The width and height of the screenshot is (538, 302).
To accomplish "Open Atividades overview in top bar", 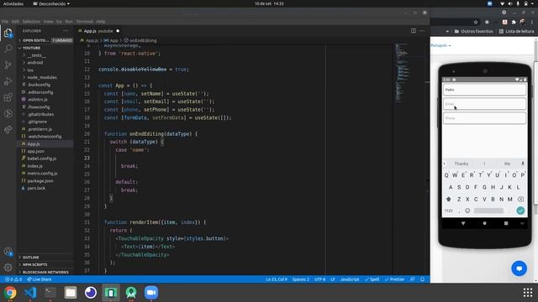I will click(x=13, y=3).
